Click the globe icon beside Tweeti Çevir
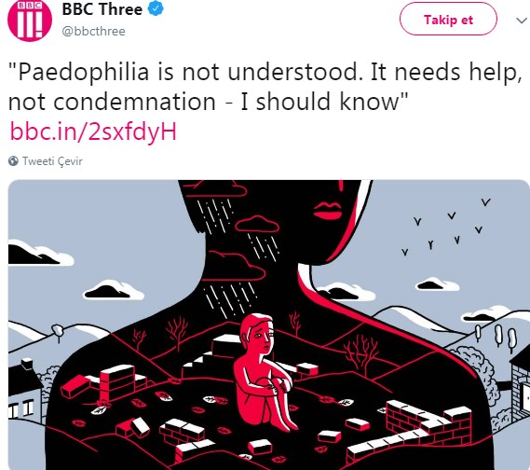 click(13, 161)
